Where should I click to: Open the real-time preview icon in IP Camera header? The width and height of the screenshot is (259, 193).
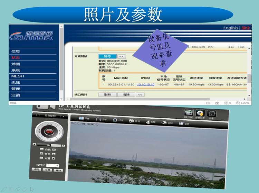coord(189,113)
